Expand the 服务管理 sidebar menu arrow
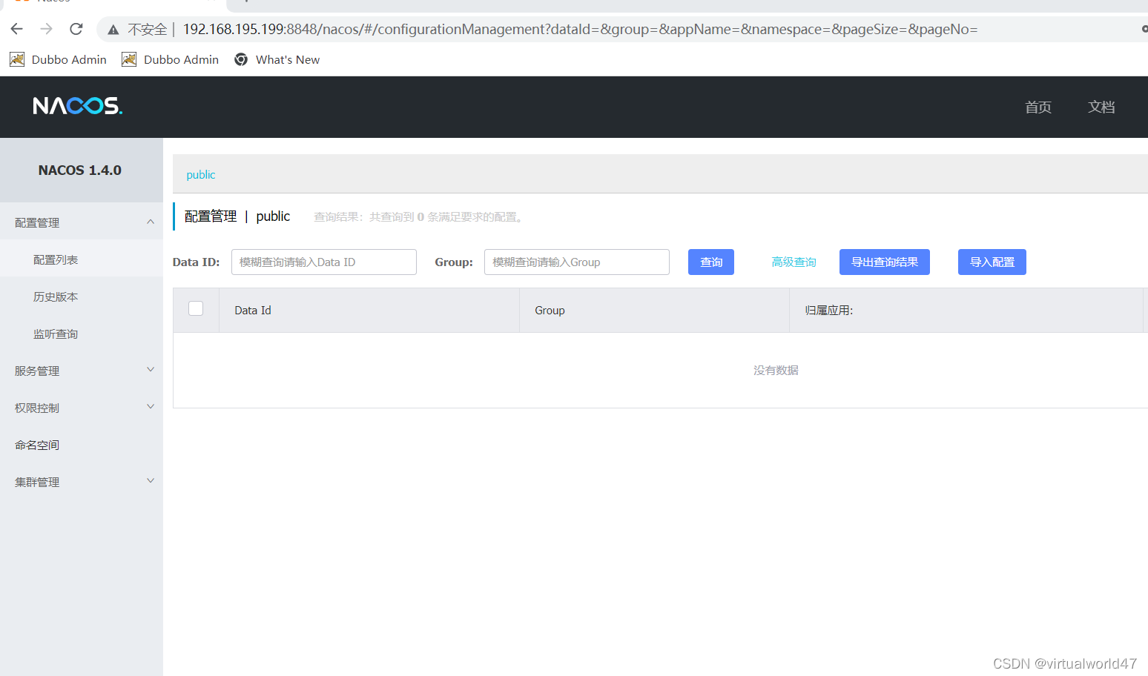 coord(151,369)
